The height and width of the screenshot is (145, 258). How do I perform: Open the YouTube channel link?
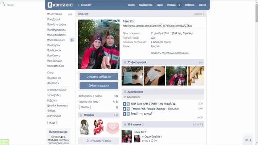[158, 26]
